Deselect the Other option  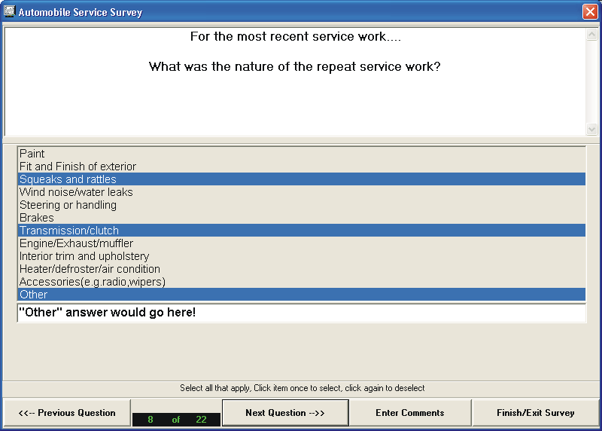point(302,295)
